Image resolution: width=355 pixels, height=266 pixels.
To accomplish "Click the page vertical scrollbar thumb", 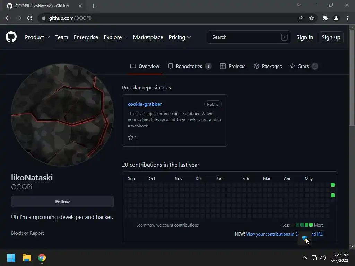I will tap(352, 78).
